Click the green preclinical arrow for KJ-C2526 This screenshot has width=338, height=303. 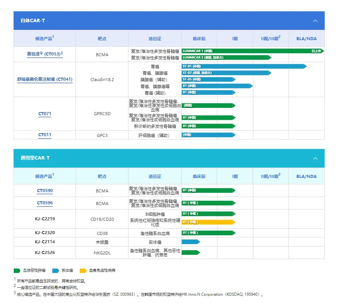pyautogui.click(x=190, y=252)
